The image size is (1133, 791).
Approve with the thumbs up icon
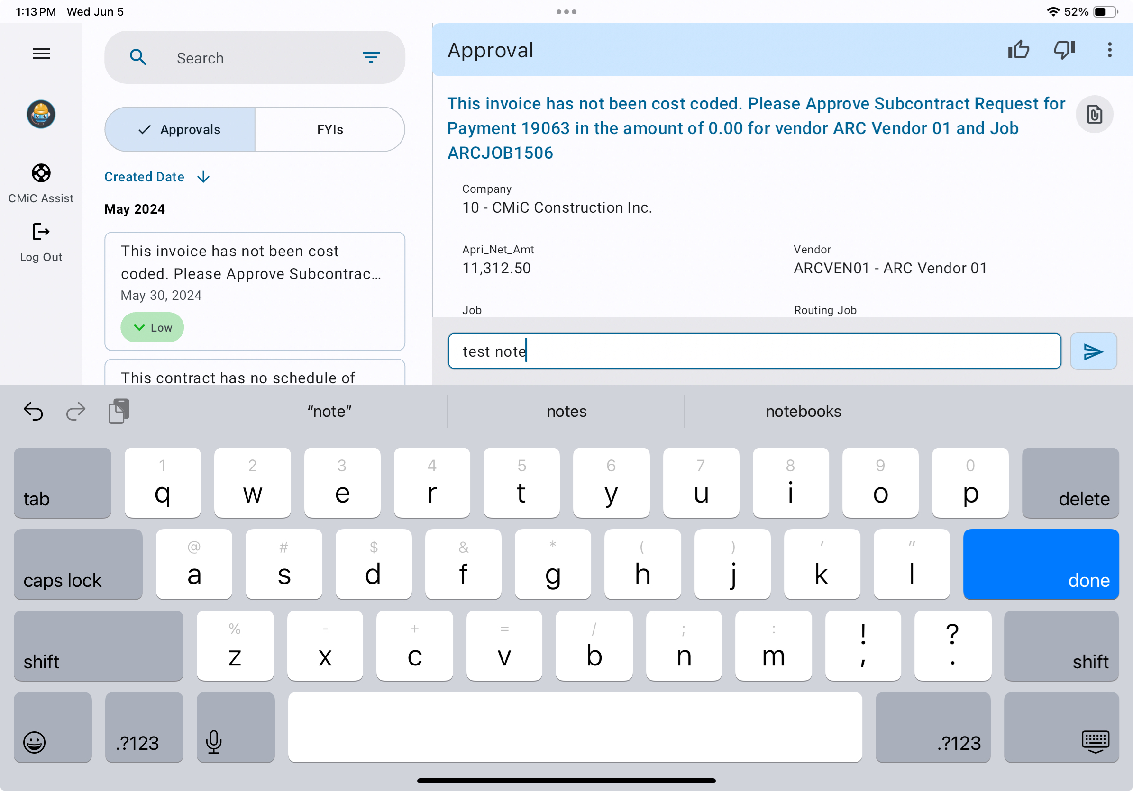(1019, 50)
